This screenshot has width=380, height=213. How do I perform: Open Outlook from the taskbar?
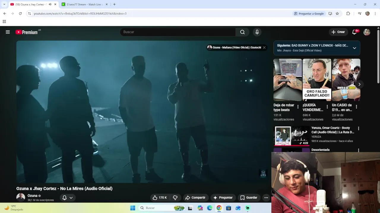238,208
